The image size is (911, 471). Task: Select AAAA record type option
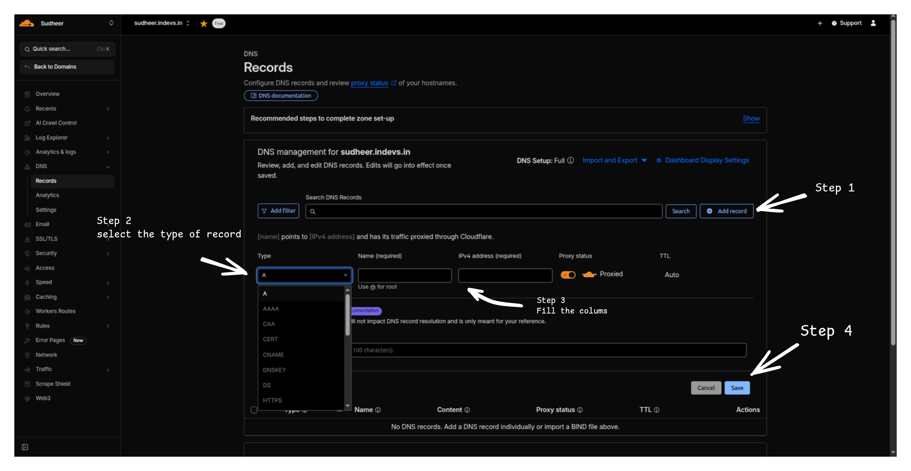(301, 309)
